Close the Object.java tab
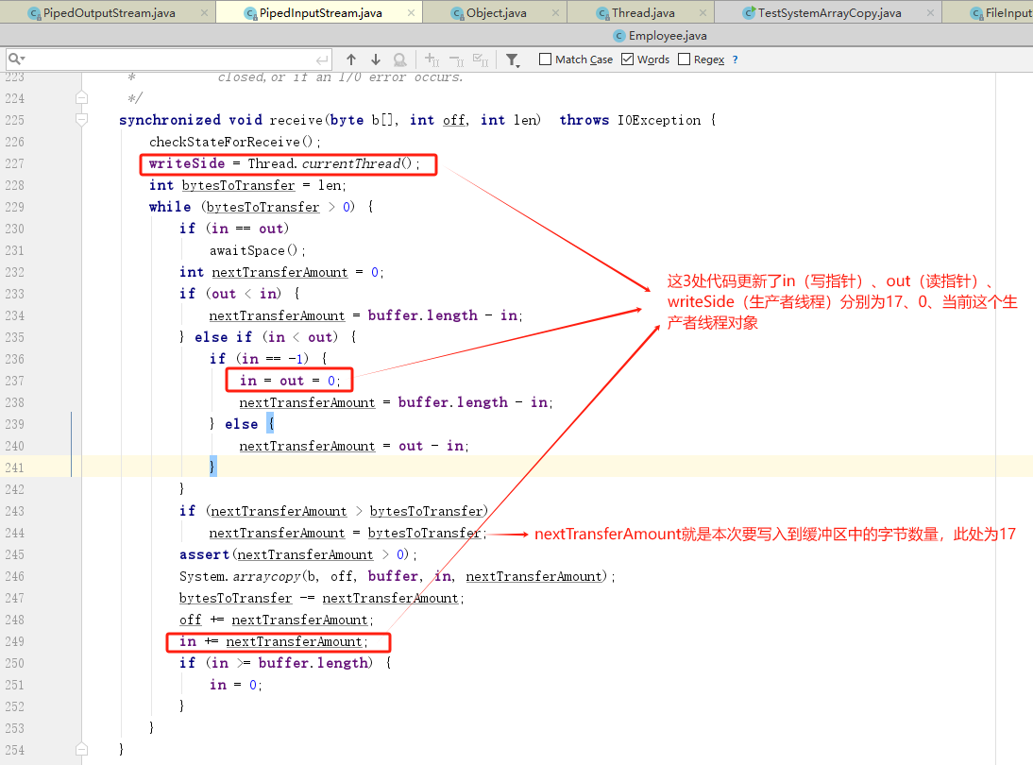 pyautogui.click(x=555, y=12)
